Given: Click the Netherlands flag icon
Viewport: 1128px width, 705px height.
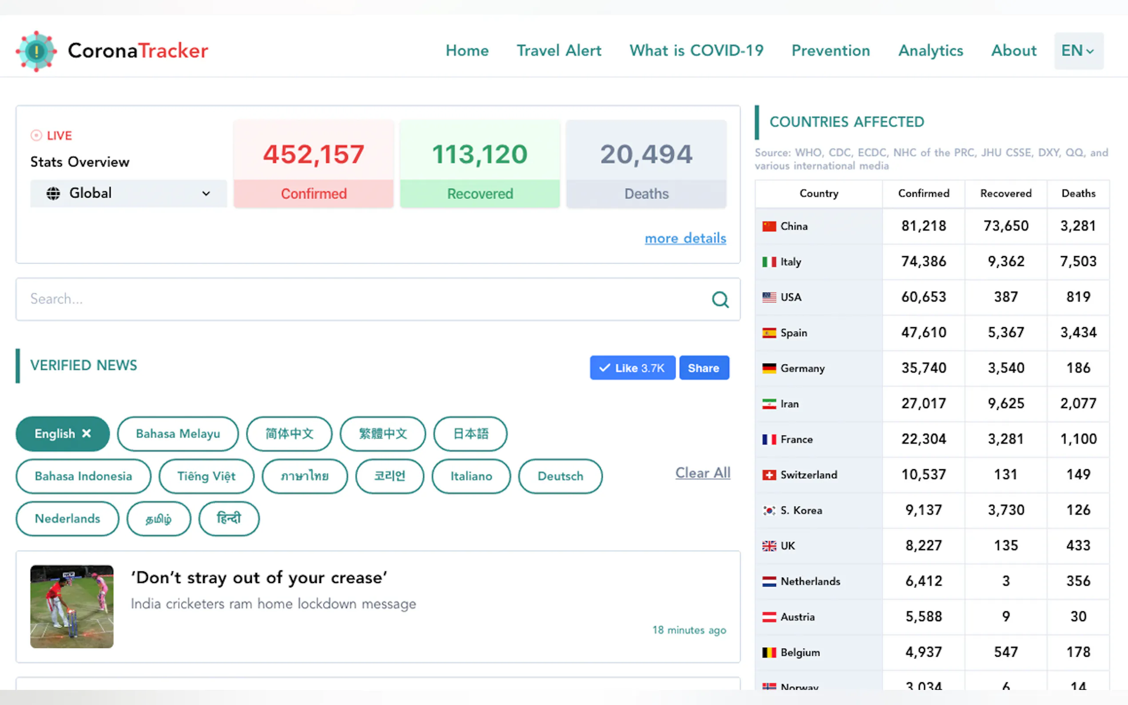Looking at the screenshot, I should [x=769, y=581].
